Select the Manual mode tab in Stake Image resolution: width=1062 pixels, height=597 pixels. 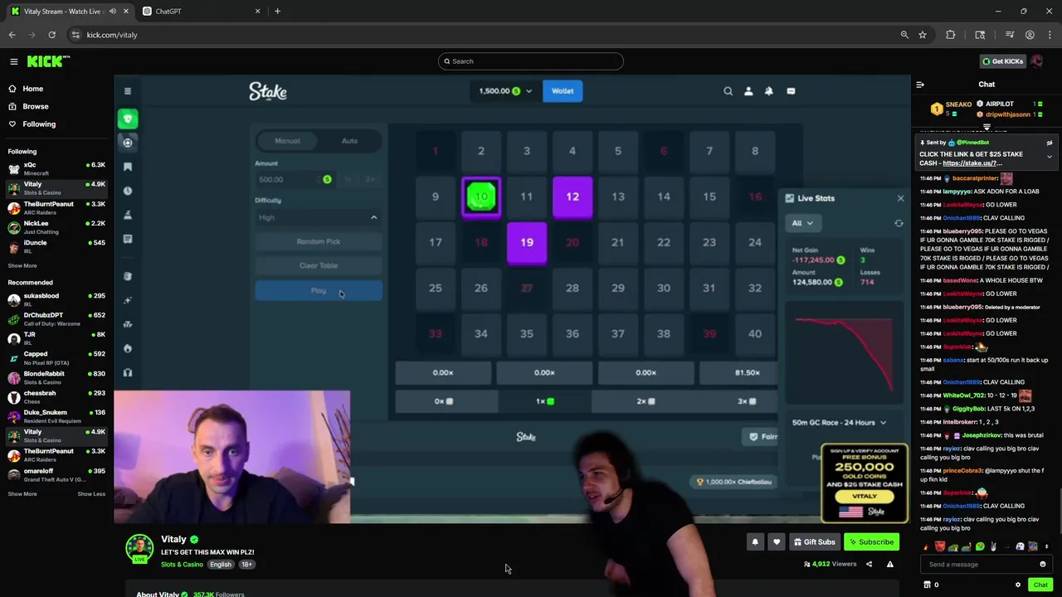click(287, 141)
